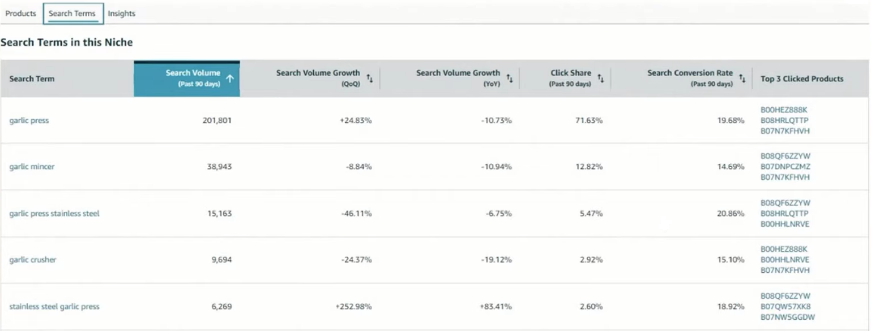Click the garlic press stainless steel term
The height and width of the screenshot is (331, 871).
tap(54, 214)
